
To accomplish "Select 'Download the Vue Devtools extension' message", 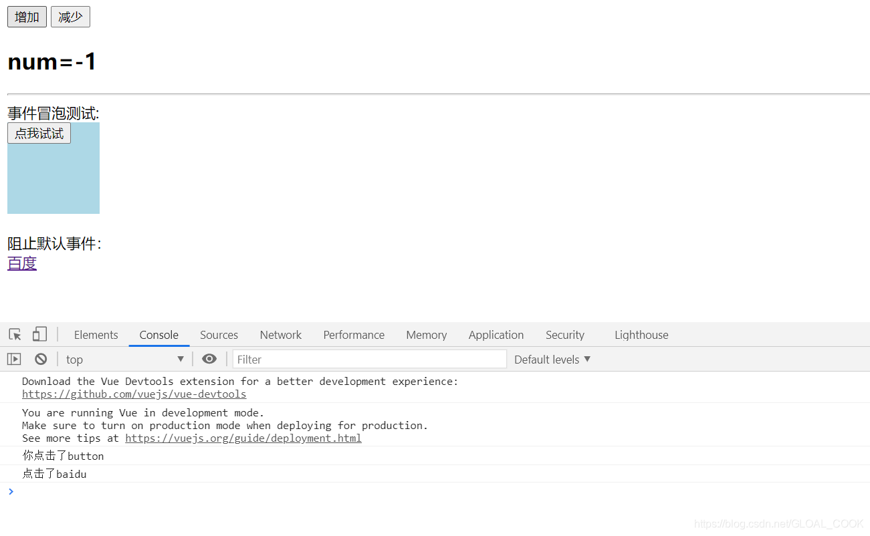I will click(240, 382).
